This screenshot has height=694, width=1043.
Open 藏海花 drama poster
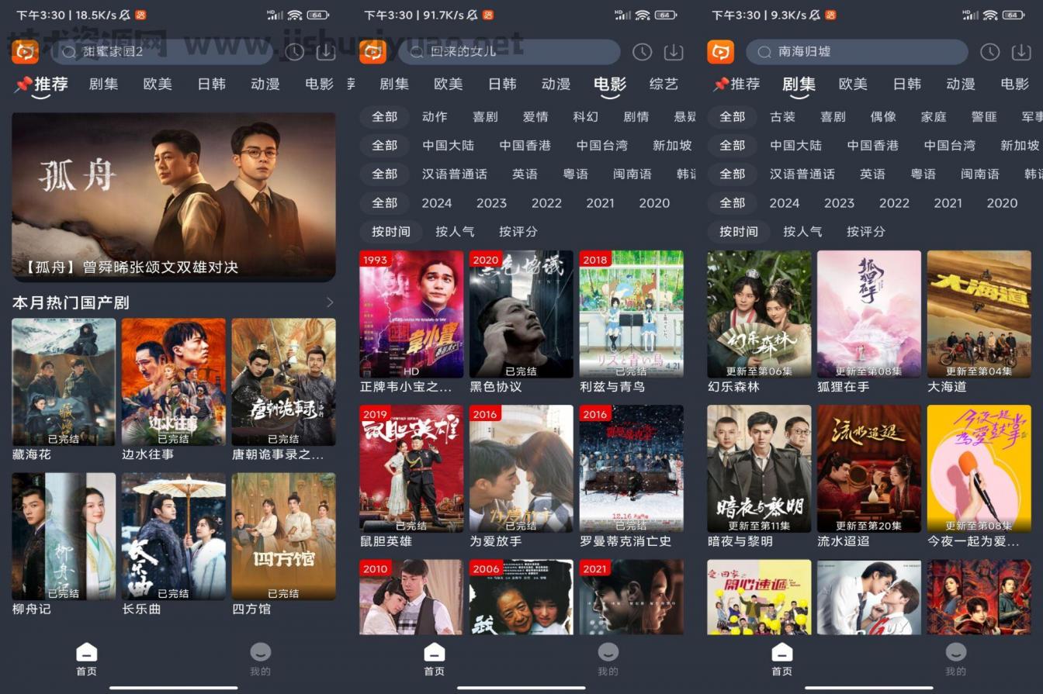coord(64,382)
